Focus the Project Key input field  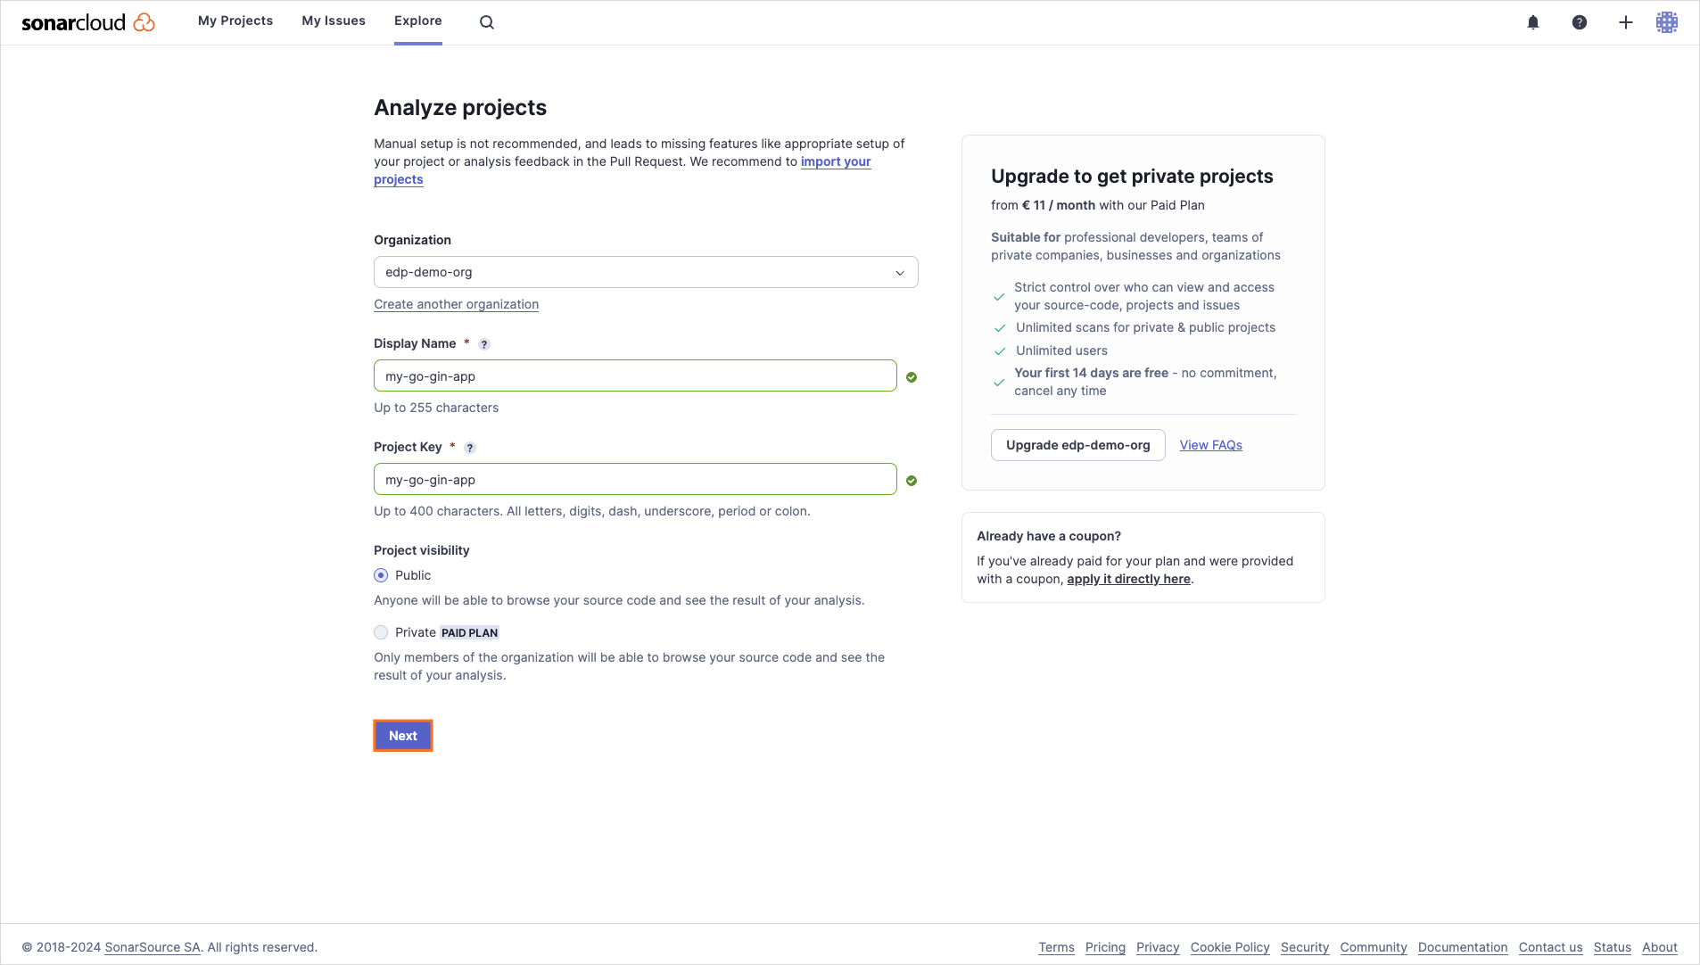tap(635, 479)
